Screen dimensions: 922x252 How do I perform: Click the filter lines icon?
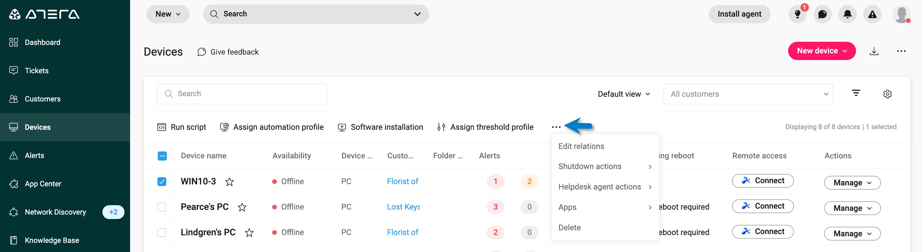(855, 93)
